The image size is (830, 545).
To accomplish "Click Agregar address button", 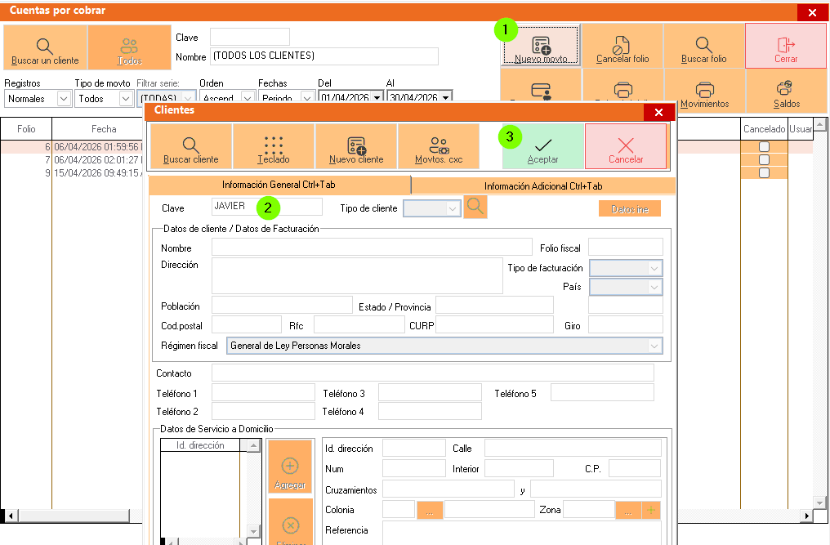I will coord(290,467).
